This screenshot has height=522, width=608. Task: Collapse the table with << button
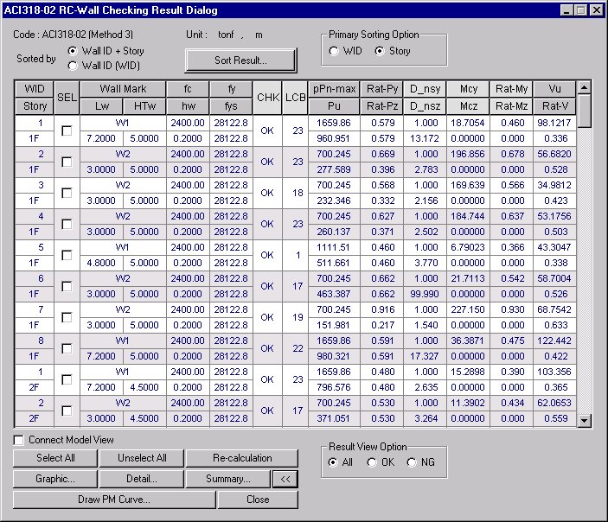[x=284, y=479]
